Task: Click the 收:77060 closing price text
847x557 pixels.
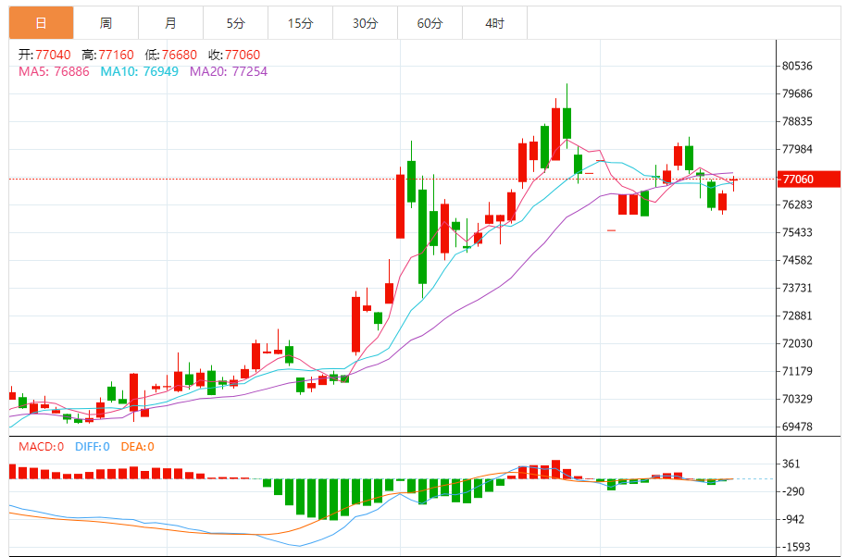Action: [234, 55]
